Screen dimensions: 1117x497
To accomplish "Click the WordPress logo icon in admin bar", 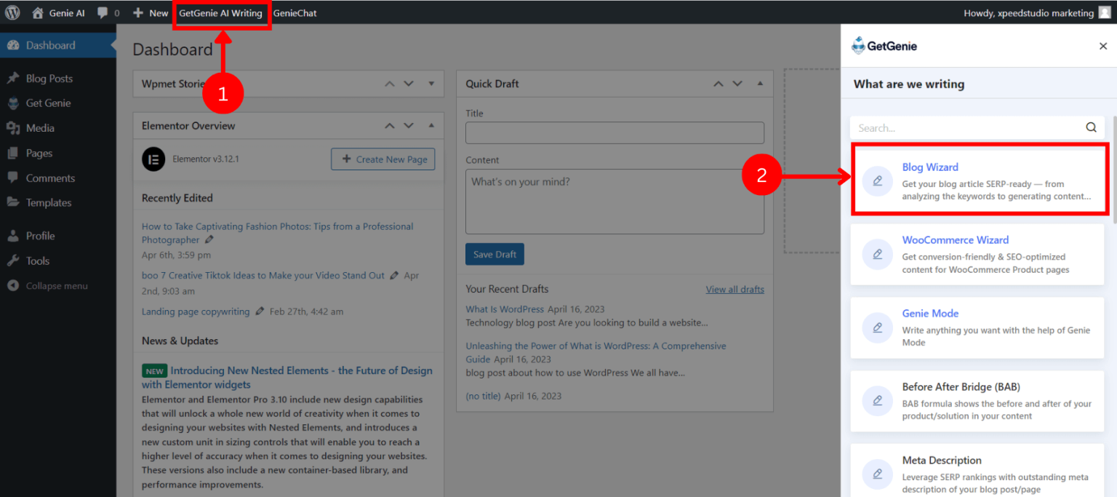I will [x=12, y=13].
